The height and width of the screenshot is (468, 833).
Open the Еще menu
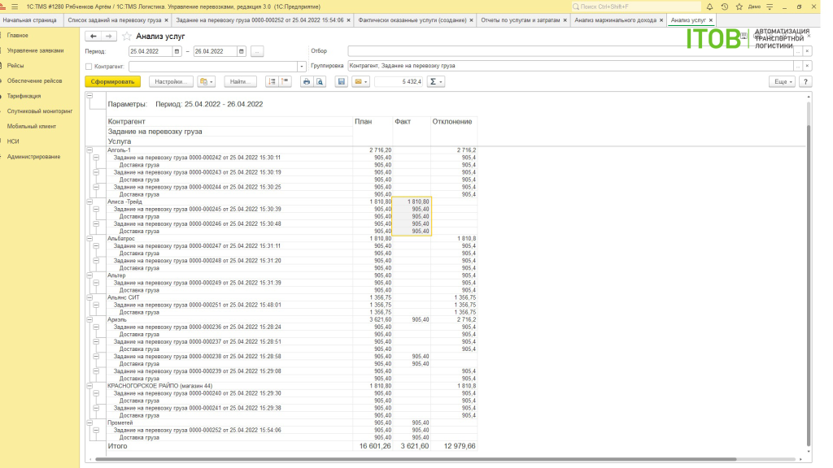click(782, 82)
